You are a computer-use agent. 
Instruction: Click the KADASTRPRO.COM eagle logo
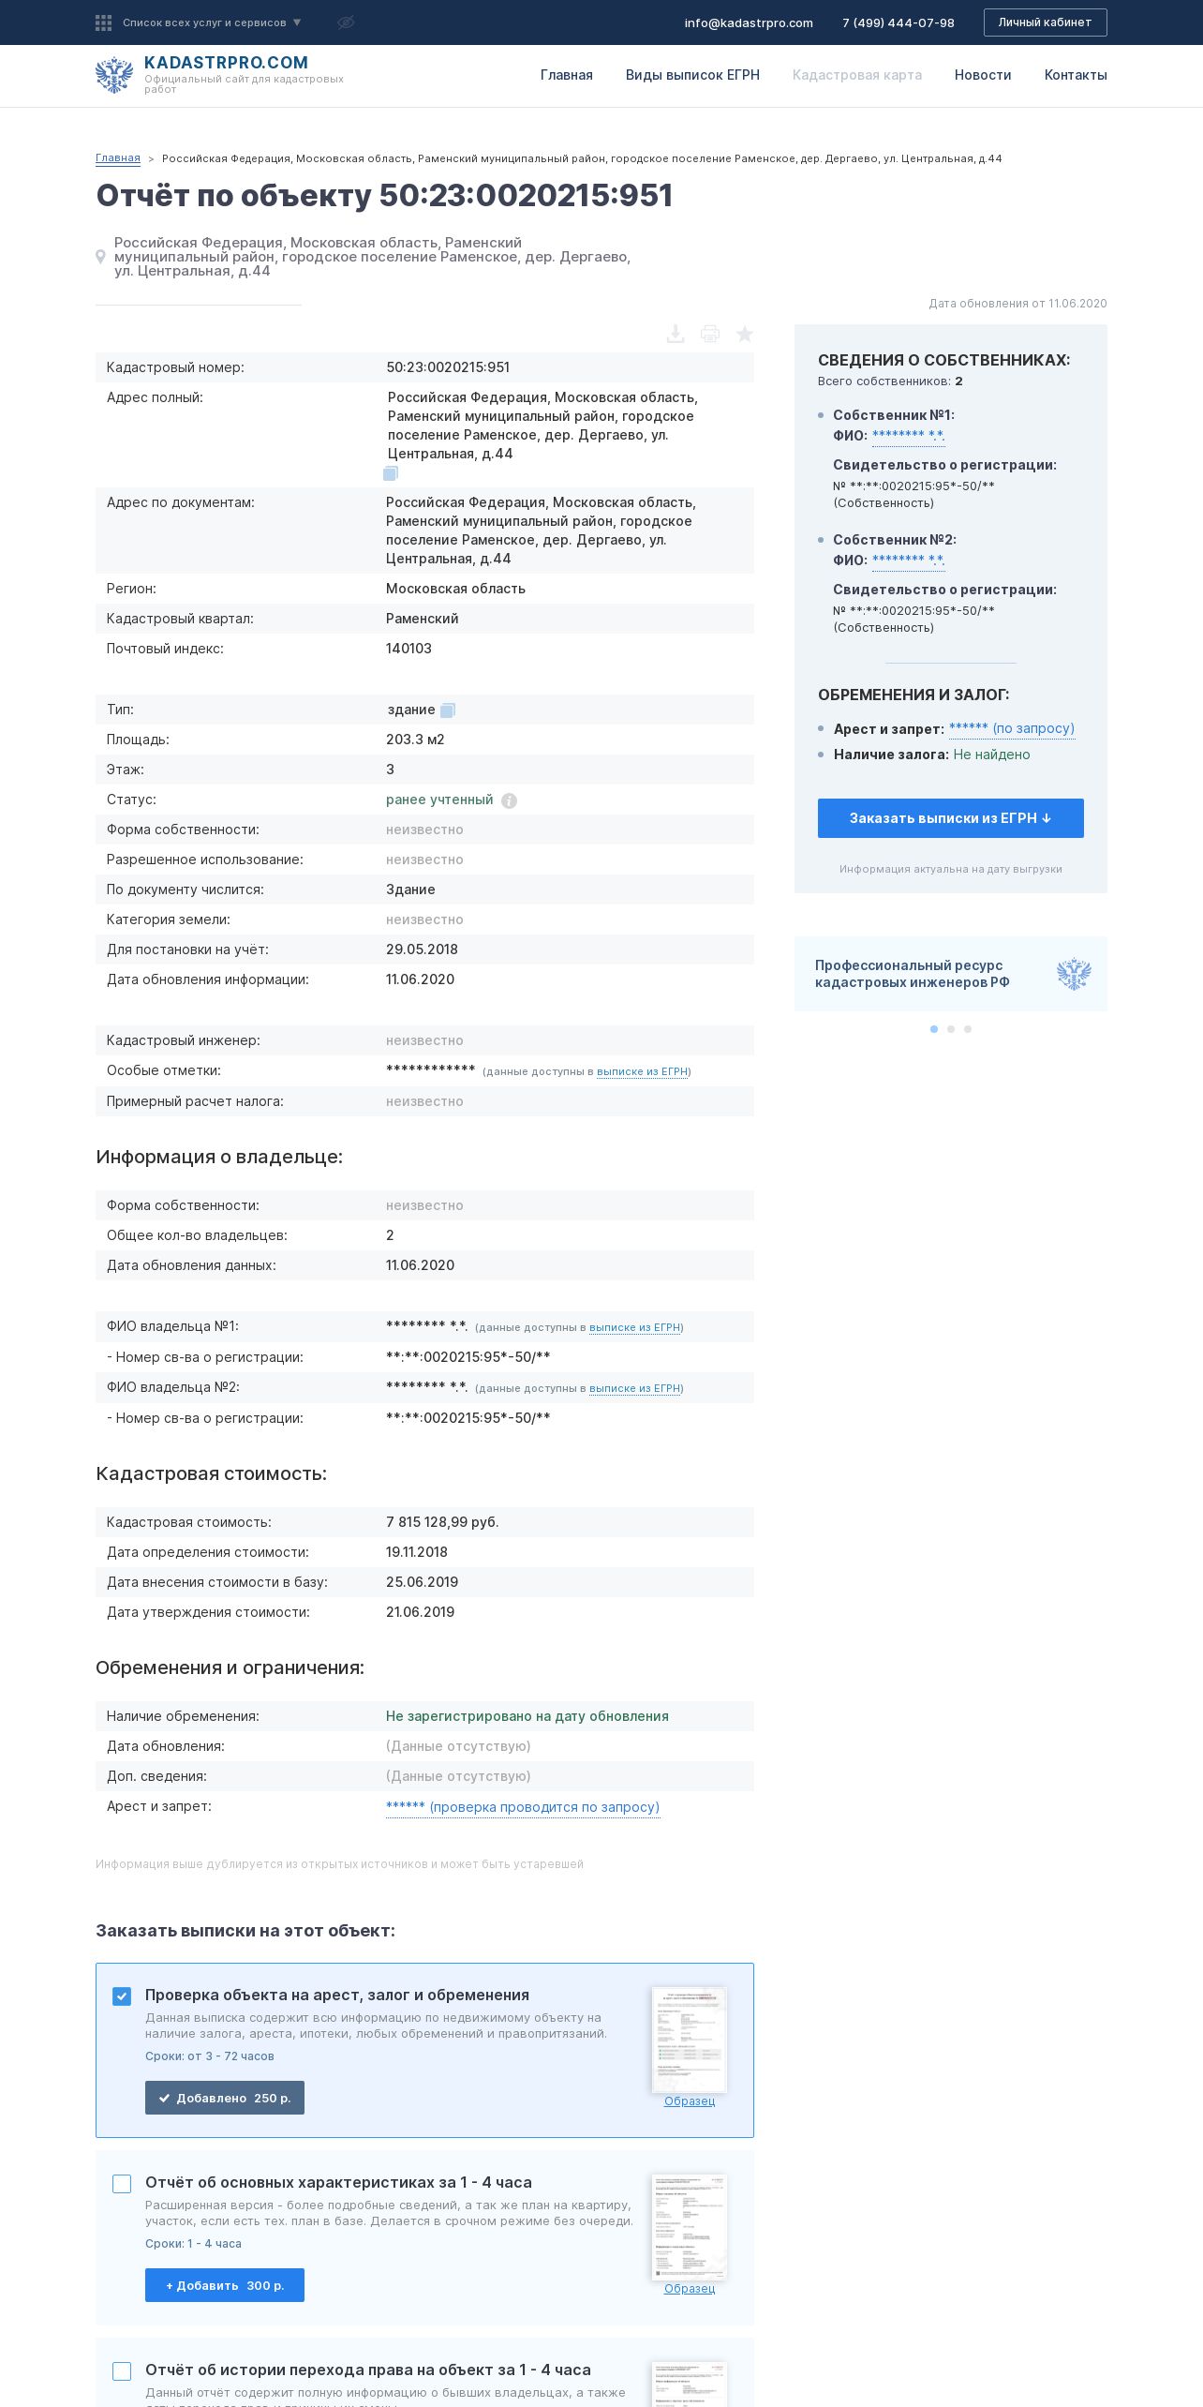point(114,75)
